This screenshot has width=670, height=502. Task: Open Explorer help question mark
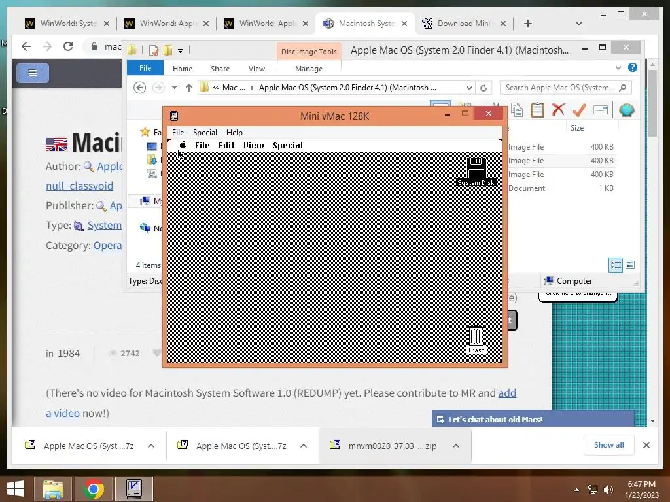pos(633,67)
